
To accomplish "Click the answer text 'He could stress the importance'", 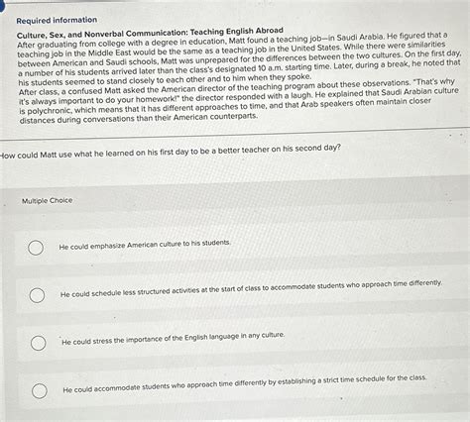I will (173, 339).
